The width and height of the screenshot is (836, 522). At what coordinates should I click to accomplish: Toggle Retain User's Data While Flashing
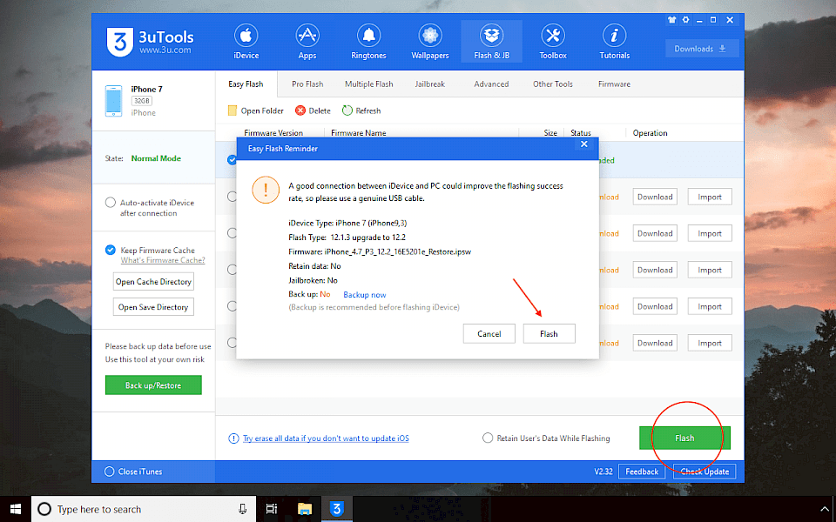click(488, 438)
